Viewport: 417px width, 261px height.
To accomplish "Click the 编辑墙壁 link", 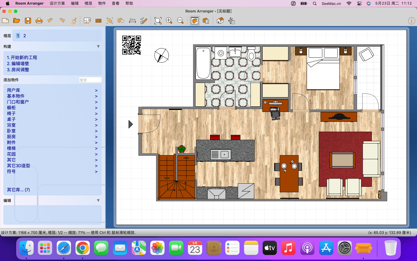I will 18,64.
